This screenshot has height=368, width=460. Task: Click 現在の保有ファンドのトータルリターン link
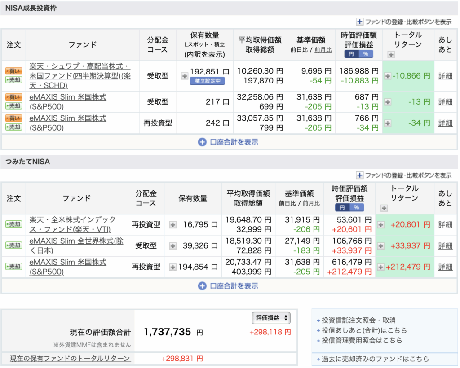(x=70, y=358)
